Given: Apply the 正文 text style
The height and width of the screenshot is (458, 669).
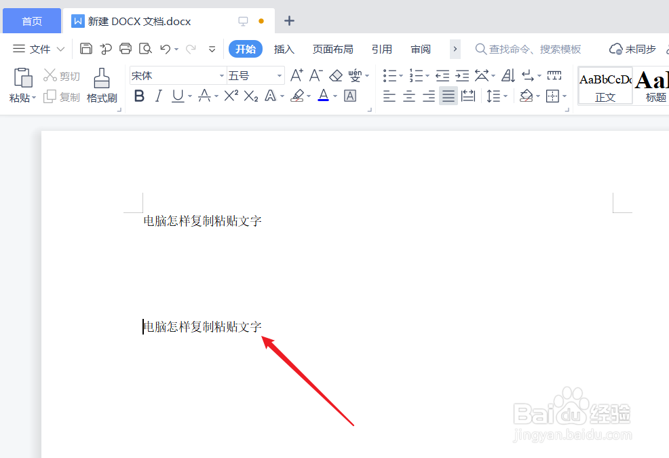Looking at the screenshot, I should click(605, 85).
